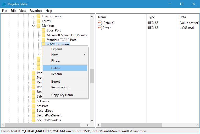The width and height of the screenshot is (200, 134).
Task: Choose Copy Key Name from context menu
Action: [65, 95]
